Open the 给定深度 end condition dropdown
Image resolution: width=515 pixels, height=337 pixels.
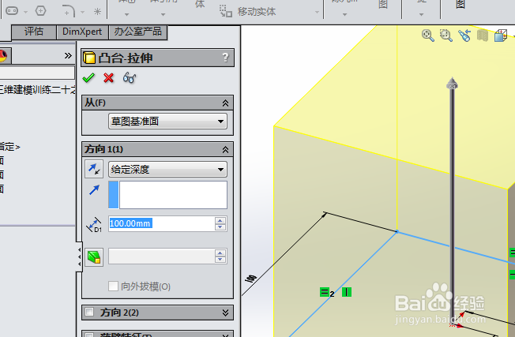[167, 170]
